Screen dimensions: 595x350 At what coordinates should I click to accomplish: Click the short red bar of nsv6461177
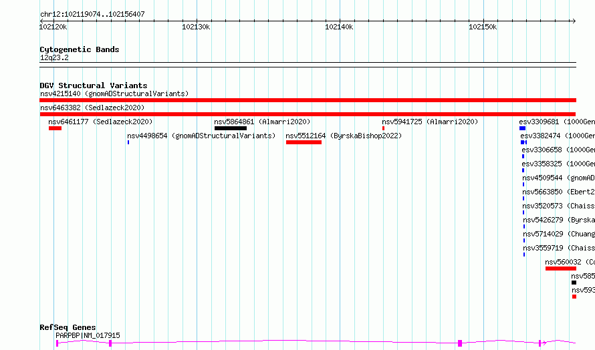[x=55, y=128]
